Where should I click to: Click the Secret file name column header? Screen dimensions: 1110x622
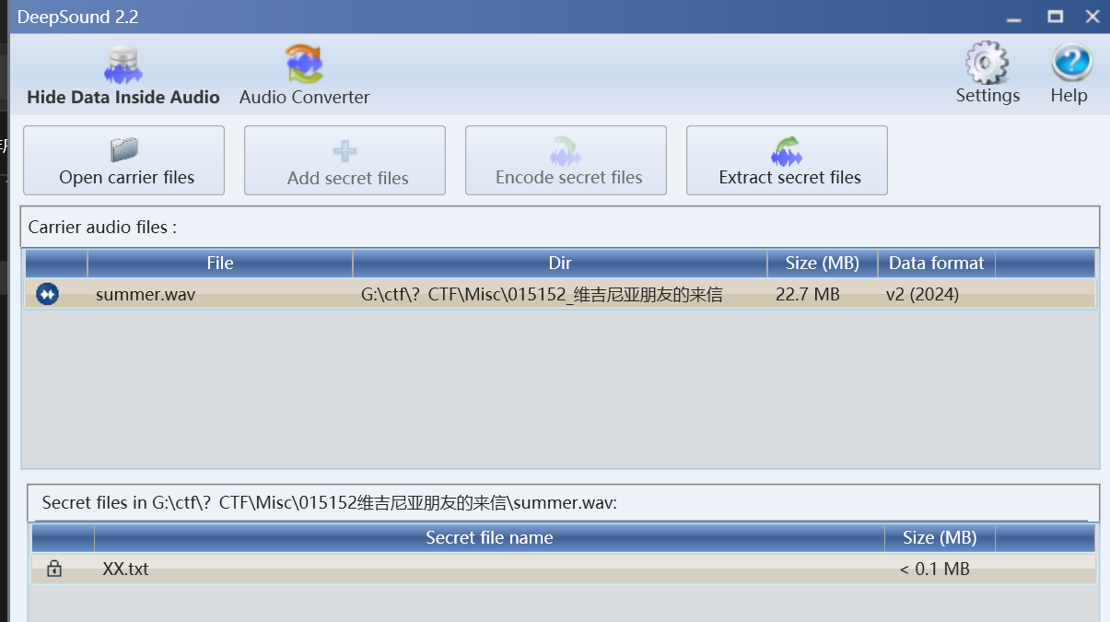coord(489,538)
